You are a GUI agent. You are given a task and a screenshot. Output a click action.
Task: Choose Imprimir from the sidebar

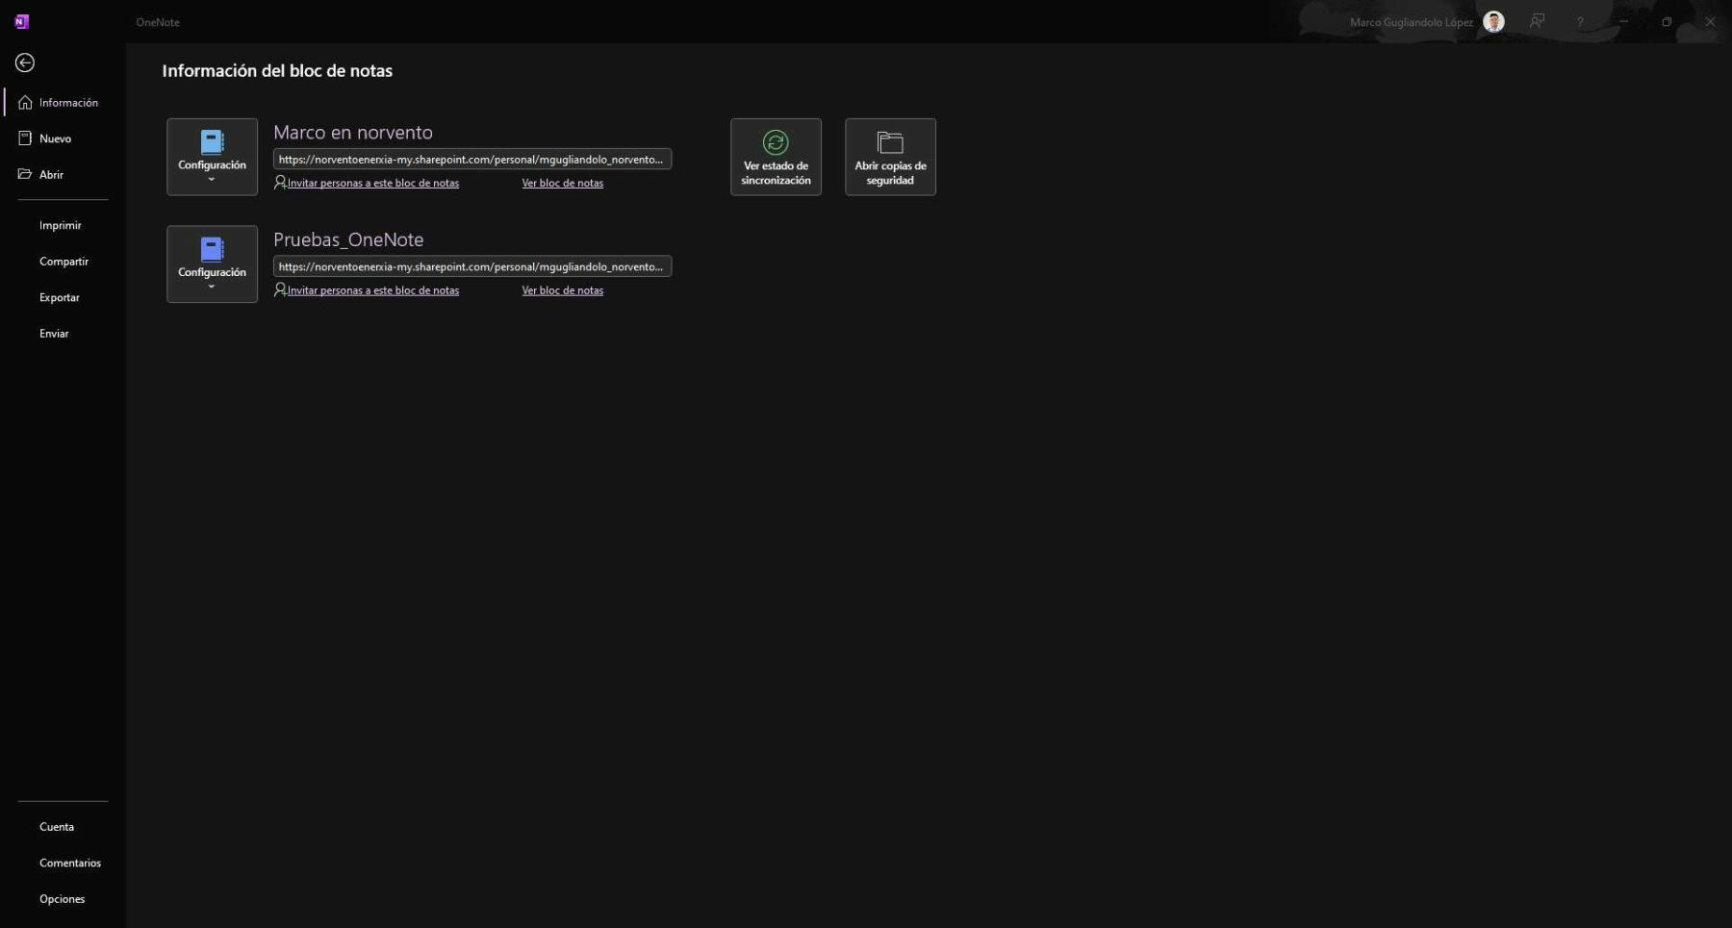coord(63,225)
